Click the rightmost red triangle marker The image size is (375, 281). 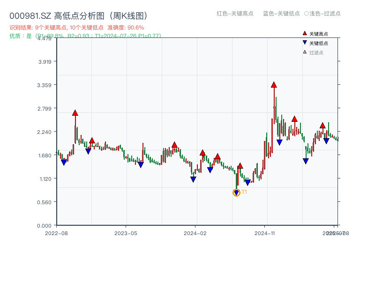coord(322,126)
